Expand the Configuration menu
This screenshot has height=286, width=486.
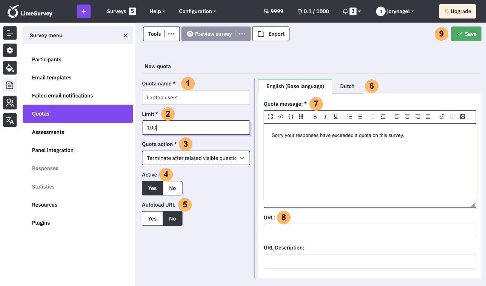pyautogui.click(x=198, y=11)
